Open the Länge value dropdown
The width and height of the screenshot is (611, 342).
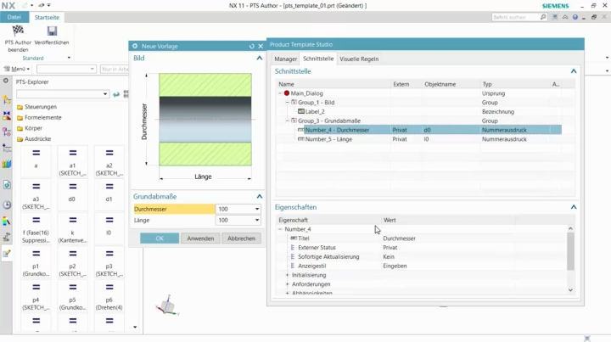pos(257,221)
